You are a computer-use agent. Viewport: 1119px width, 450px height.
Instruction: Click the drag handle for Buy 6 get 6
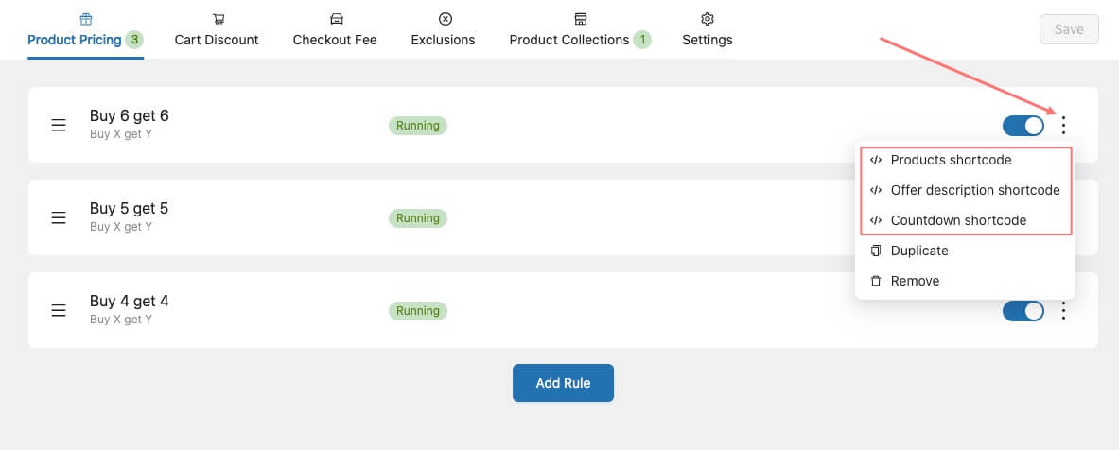coord(59,125)
